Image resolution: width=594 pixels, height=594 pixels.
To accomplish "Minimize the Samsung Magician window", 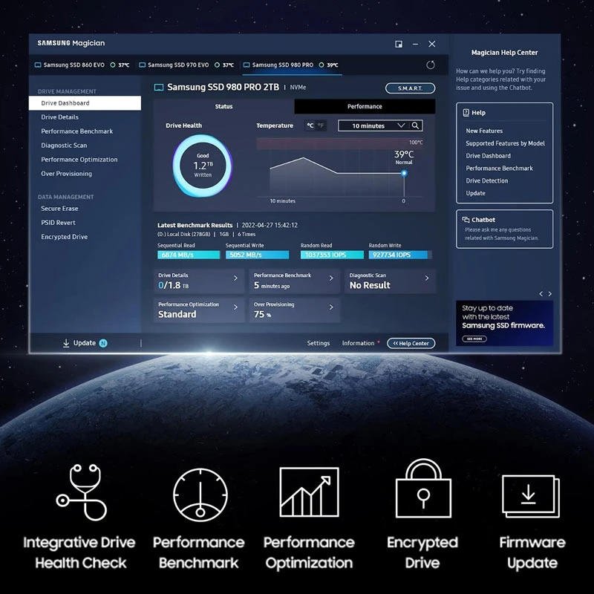I will tap(416, 44).
